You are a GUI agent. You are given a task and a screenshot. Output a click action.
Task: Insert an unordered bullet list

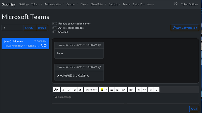112,90
